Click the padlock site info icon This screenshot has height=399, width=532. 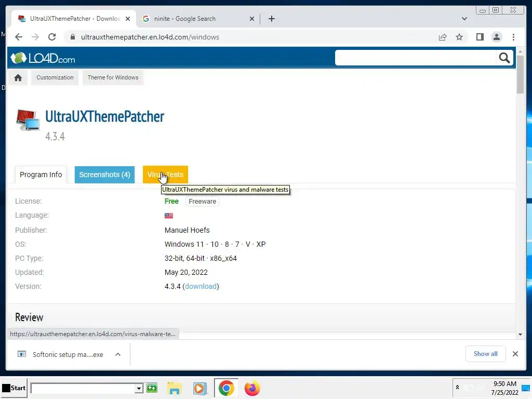click(x=72, y=37)
